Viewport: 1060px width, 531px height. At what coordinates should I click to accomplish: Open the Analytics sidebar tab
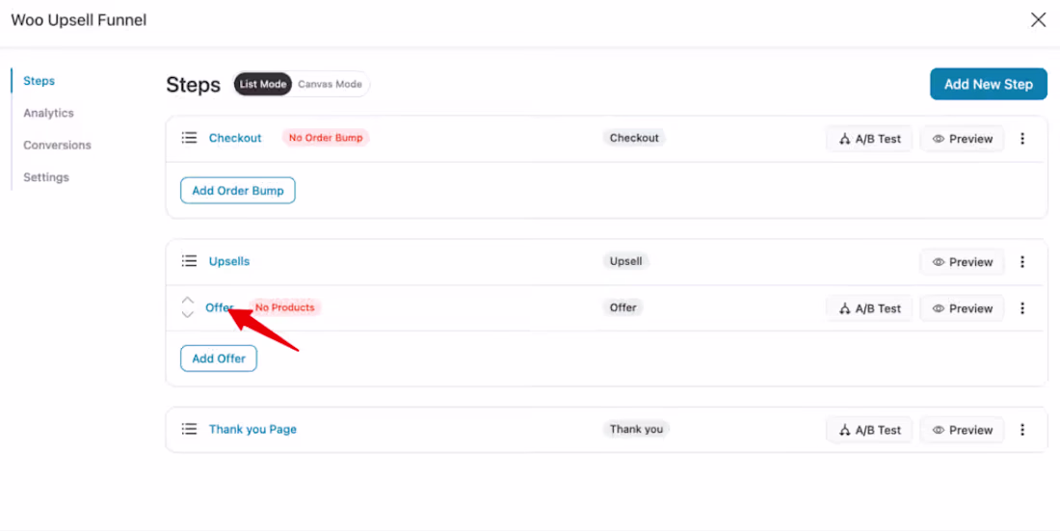(x=48, y=113)
